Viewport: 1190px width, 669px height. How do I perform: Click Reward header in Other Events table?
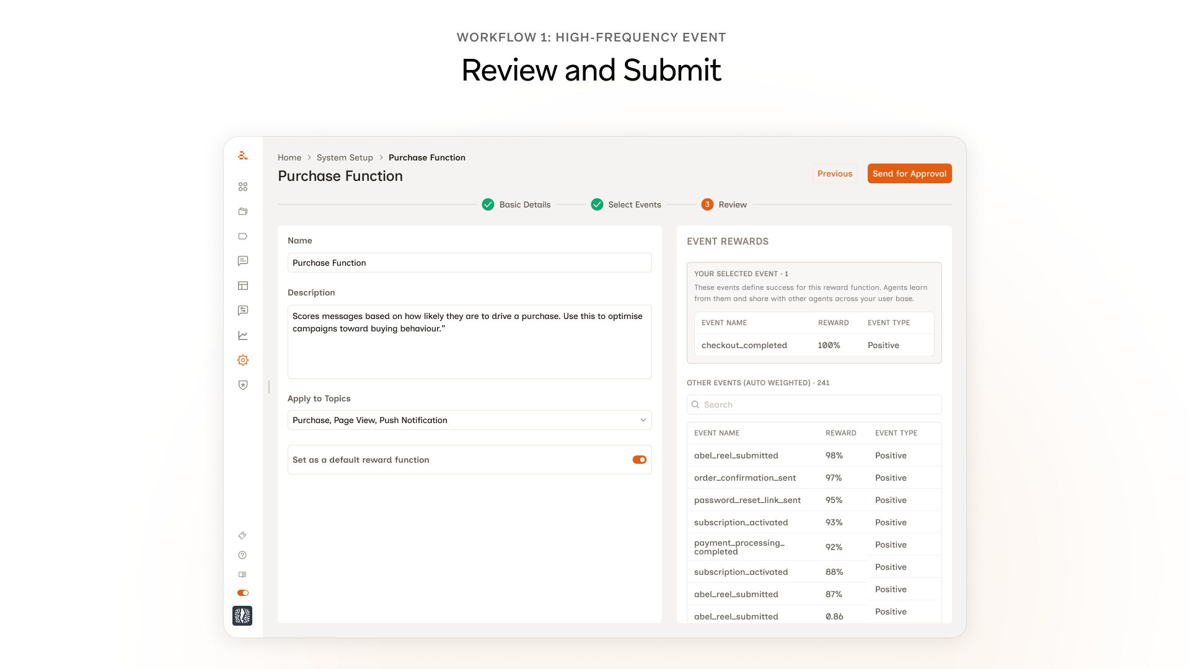[x=841, y=433]
